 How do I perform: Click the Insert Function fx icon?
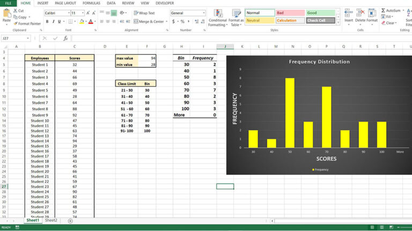[x=65, y=38]
